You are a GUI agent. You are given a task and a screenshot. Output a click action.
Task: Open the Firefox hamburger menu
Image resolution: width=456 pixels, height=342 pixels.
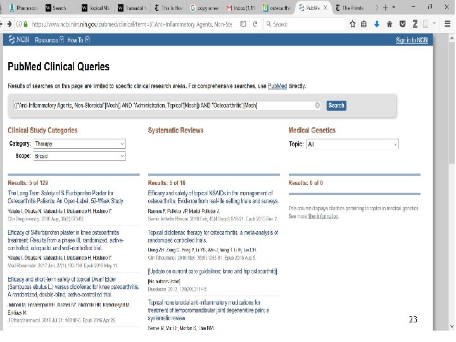[x=448, y=24]
